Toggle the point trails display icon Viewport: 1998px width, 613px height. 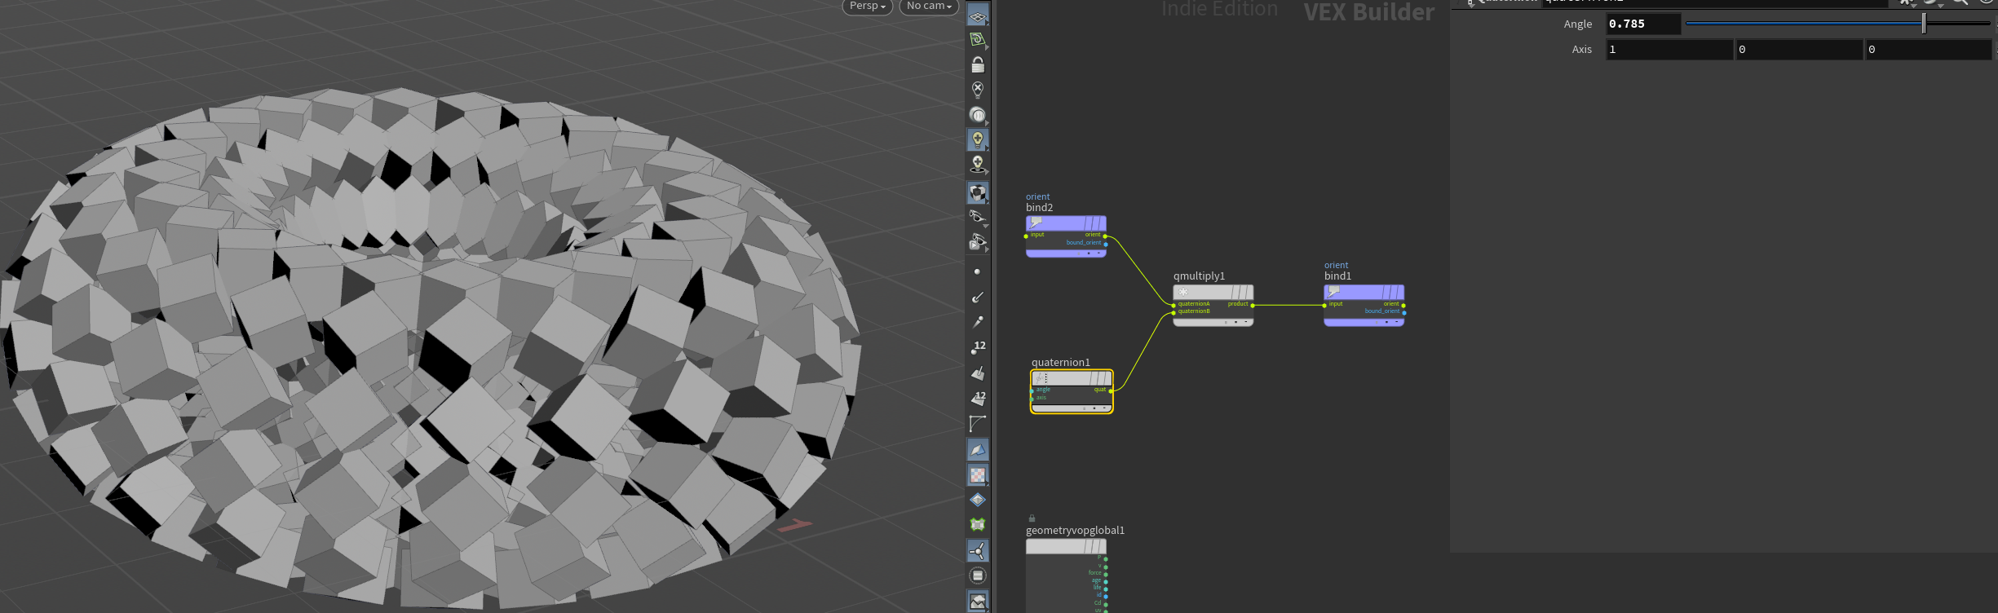(x=978, y=322)
